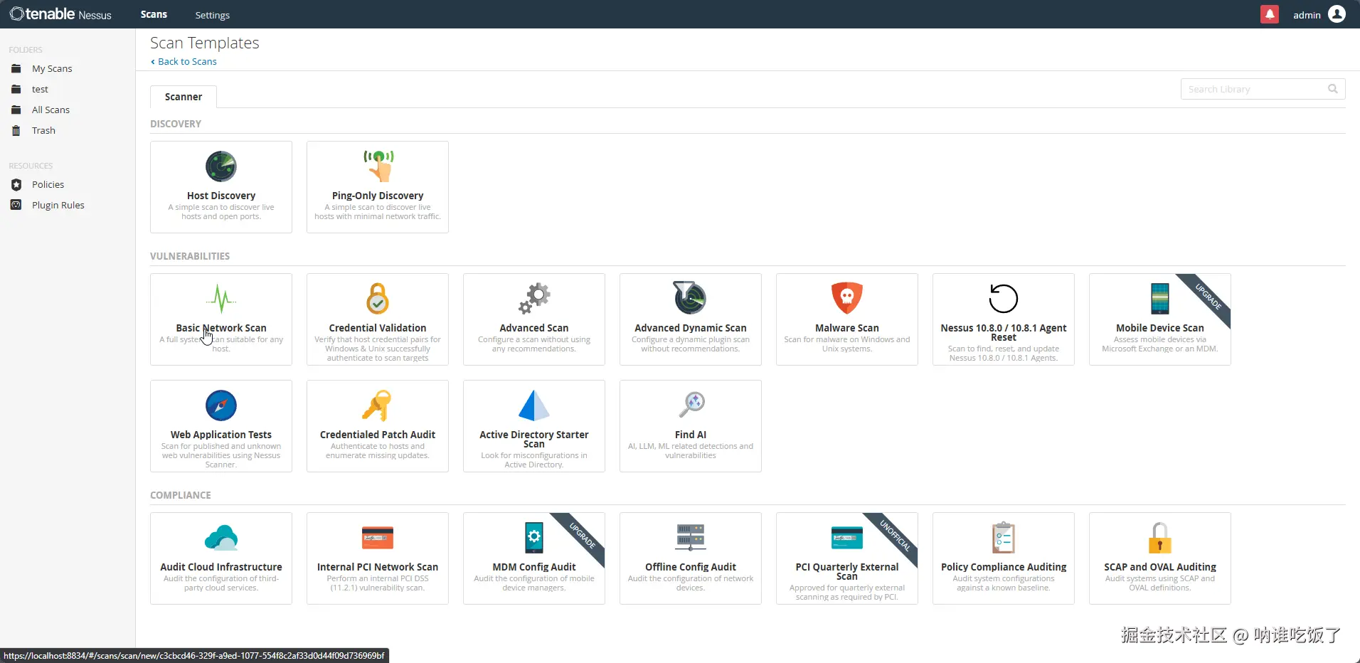Open the My Scans folder
The width and height of the screenshot is (1360, 663).
click(x=52, y=69)
